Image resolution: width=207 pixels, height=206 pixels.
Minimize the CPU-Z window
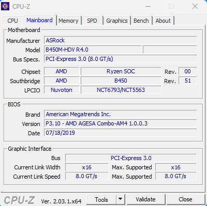click(x=148, y=7)
